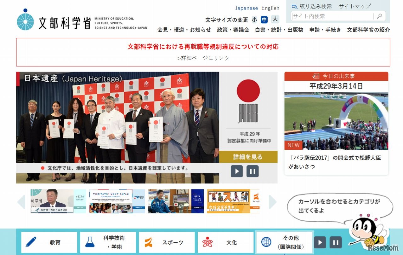Switch language to Japanese

point(247,8)
